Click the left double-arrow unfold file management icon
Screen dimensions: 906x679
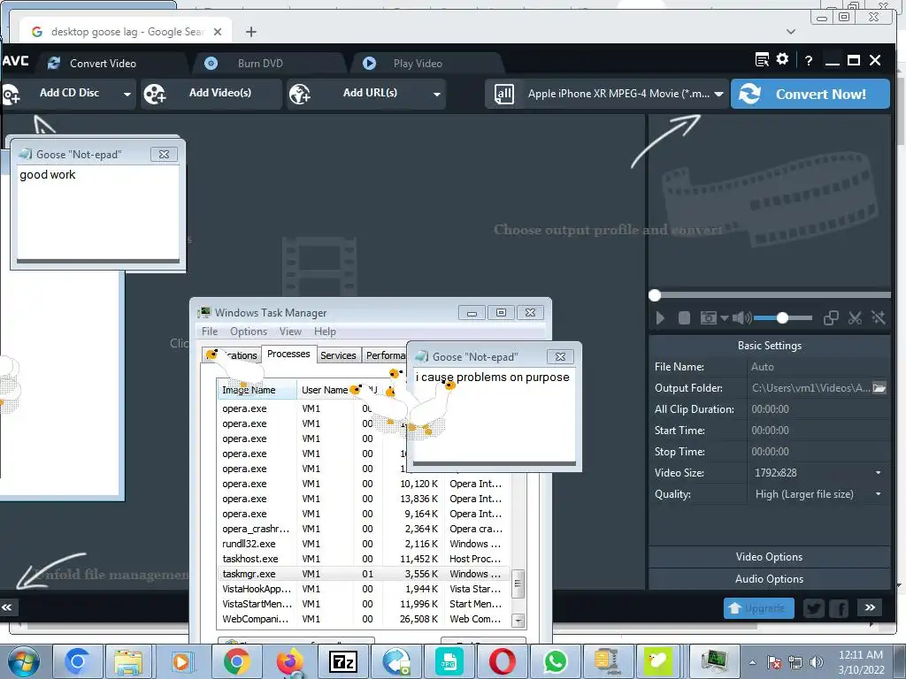coord(7,607)
